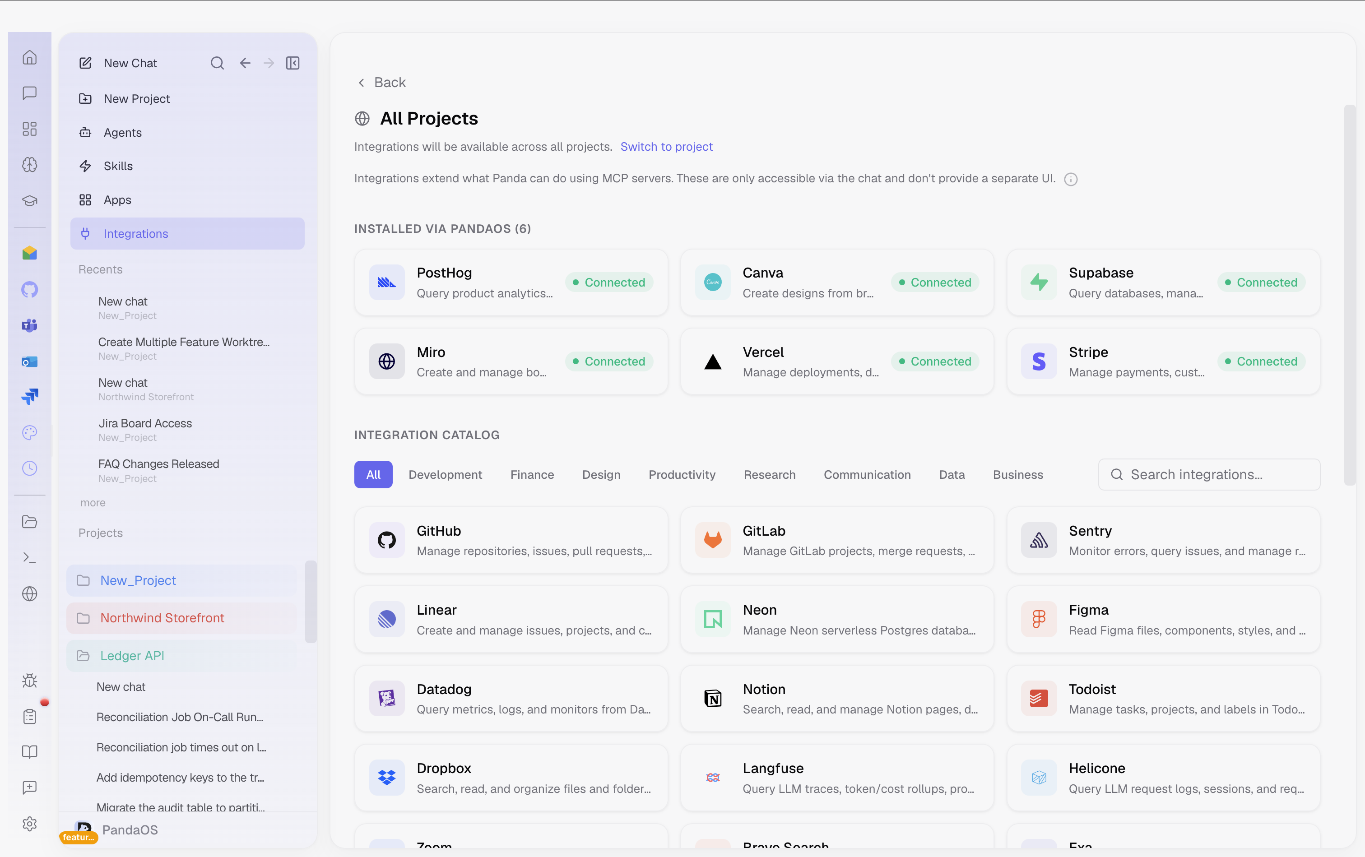Screen dimensions: 1365x857
Task: Click the Back link
Action: coord(382,83)
